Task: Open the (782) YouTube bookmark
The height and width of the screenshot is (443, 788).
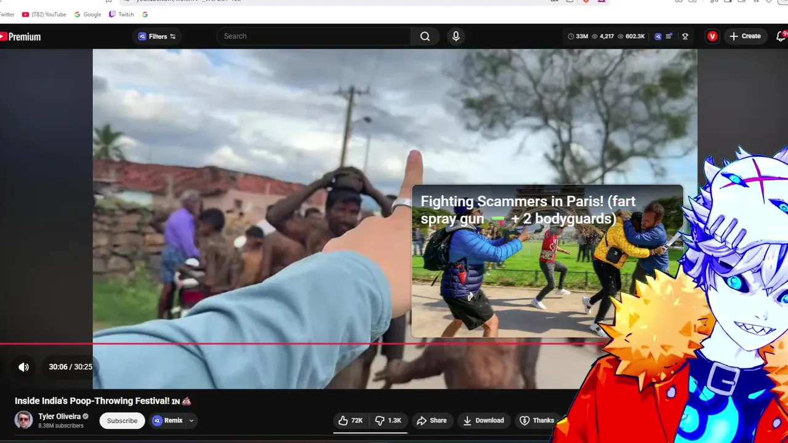Action: (x=44, y=14)
